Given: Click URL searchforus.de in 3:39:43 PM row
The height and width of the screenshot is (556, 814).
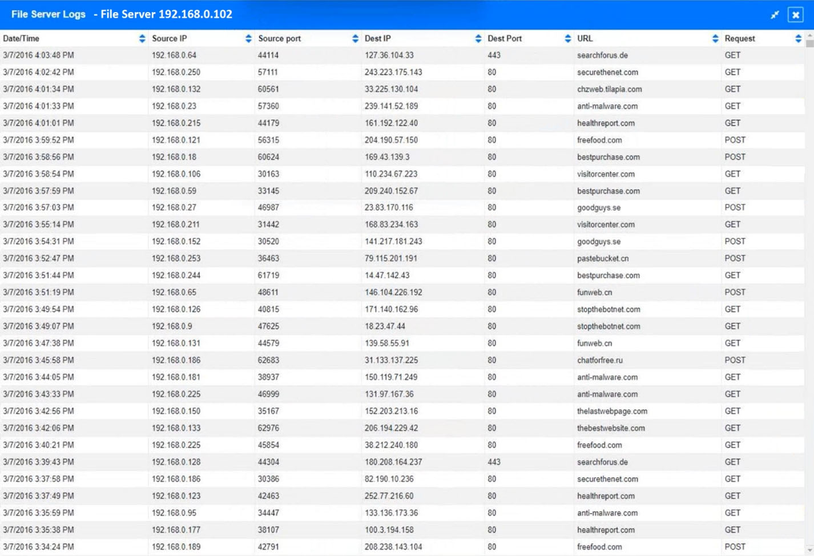Looking at the screenshot, I should [x=602, y=462].
